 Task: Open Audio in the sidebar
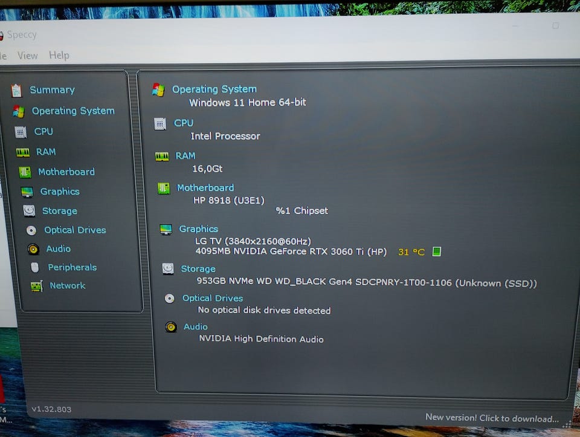pos(58,248)
